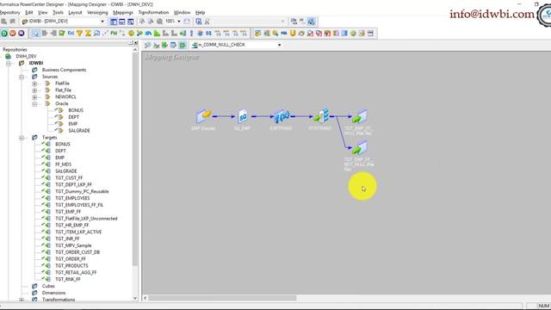Viewport: 551px width, 310px height.
Task: Collapse the Oracle source node
Action: [34, 103]
